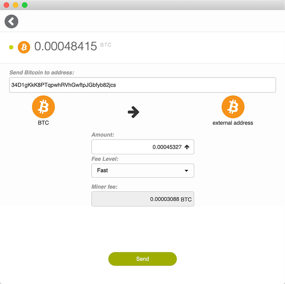Click inside the Amount input field
The image size is (285, 284).
(x=143, y=147)
